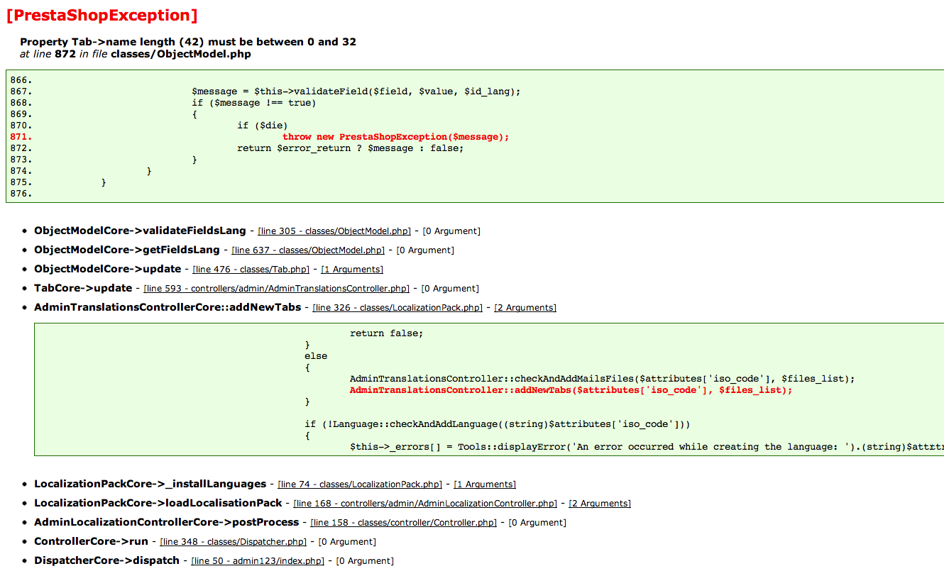Click ObjectModelCore->getFieldsLang trace entry

click(127, 250)
